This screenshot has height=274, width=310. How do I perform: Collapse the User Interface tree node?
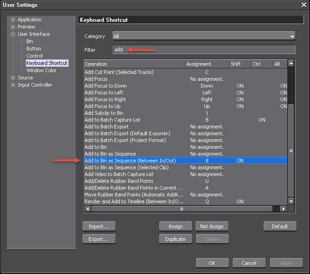(13, 34)
